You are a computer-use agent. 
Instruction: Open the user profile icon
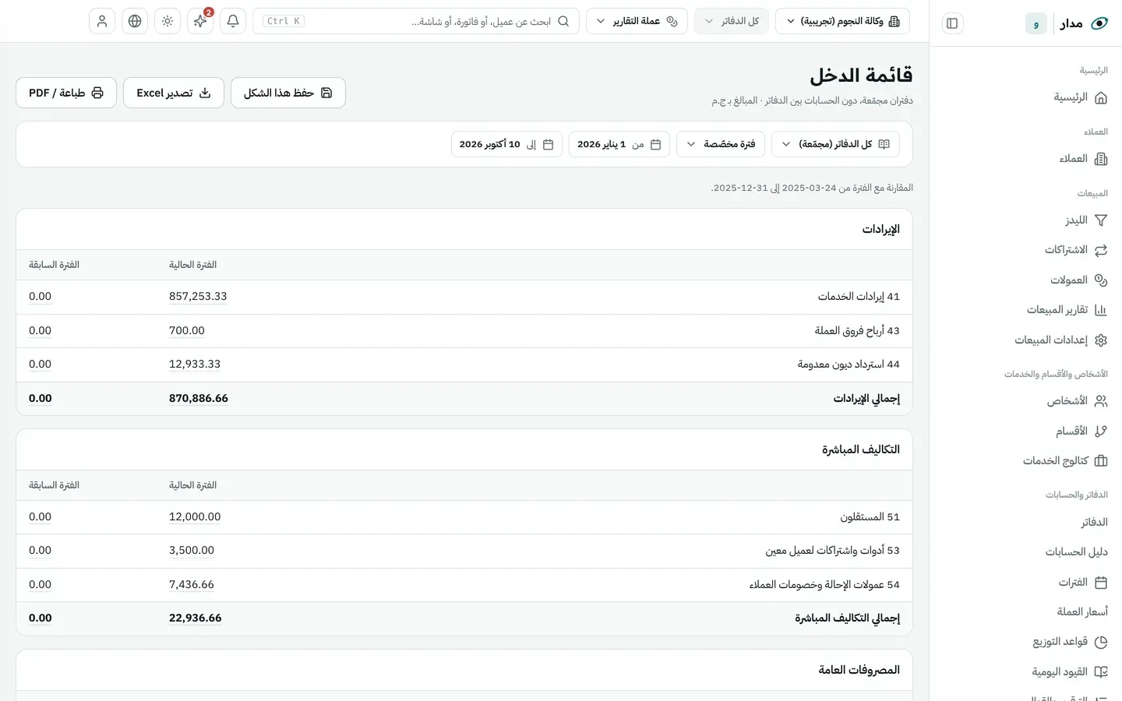102,21
